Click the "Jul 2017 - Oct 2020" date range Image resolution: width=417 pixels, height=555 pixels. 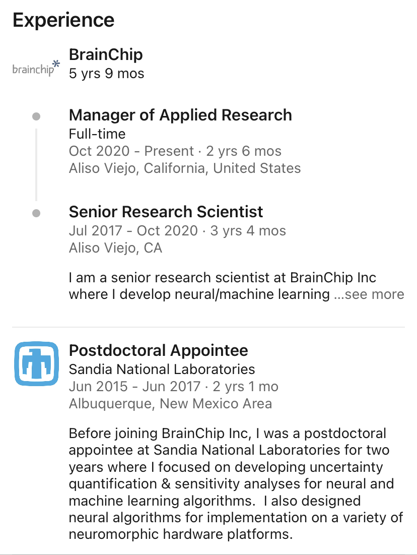(133, 231)
